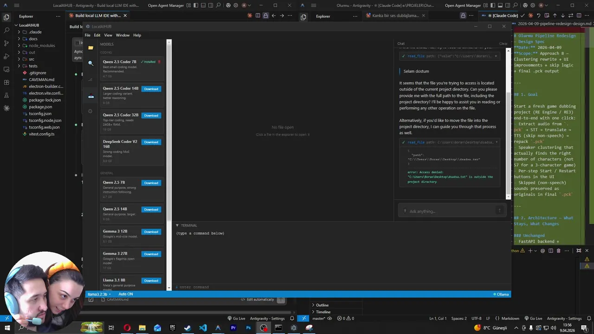Open Extensions in left Antigravity activity bar
594x334 pixels.
pyautogui.click(x=6, y=82)
